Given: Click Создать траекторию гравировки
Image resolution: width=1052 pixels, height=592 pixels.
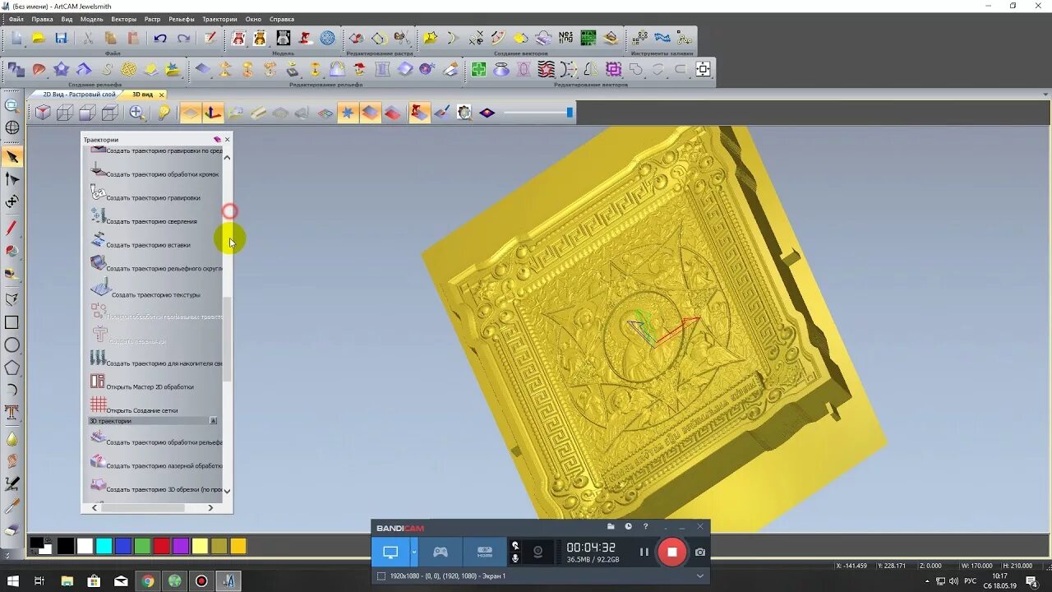Looking at the screenshot, I should click(x=153, y=197).
